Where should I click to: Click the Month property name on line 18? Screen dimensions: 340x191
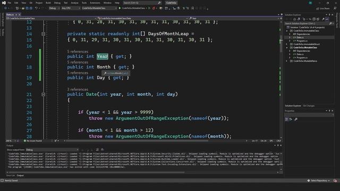(104, 67)
